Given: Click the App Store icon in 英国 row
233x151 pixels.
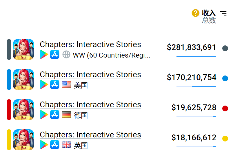Looking at the screenshot, I should [x=54, y=145].
